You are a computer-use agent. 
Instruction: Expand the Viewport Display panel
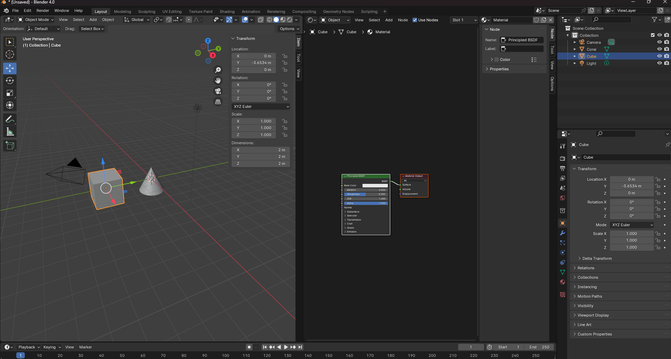pyautogui.click(x=593, y=315)
